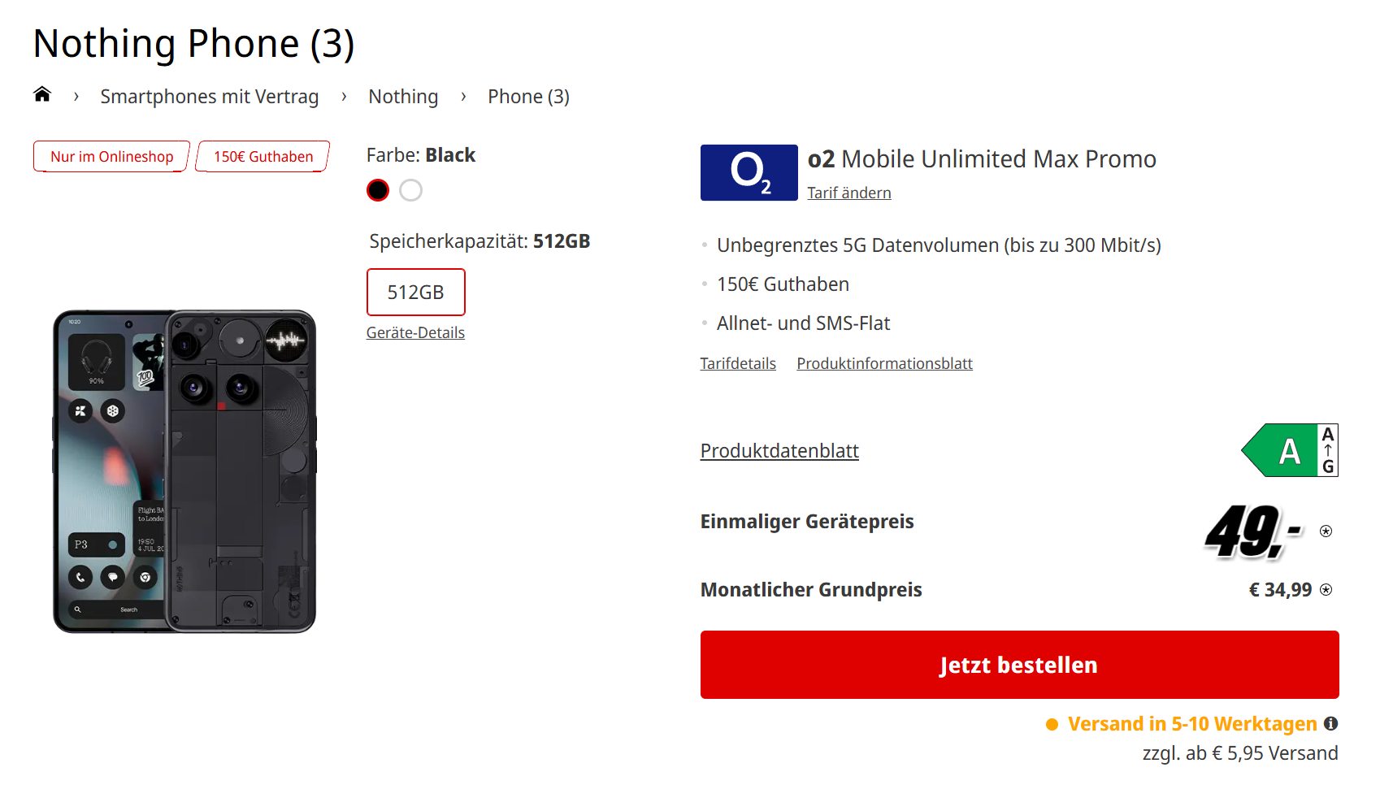The image size is (1380, 798).
Task: Open the Tarifdetails link
Action: click(738, 363)
